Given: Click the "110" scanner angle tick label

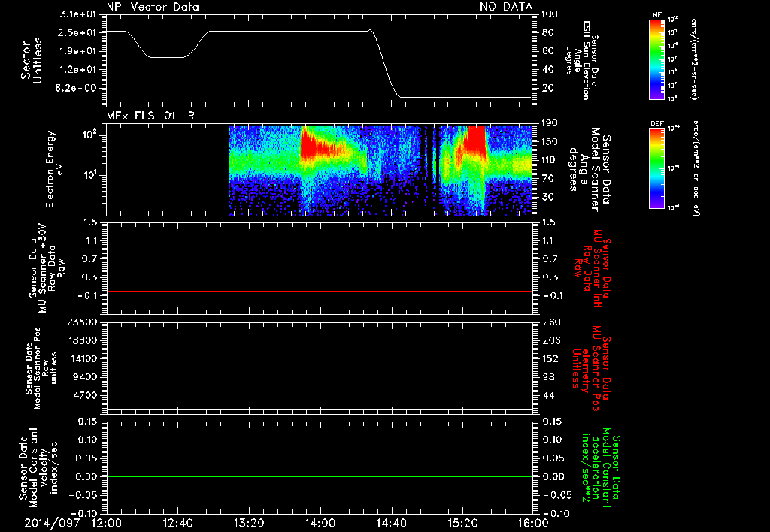Looking at the screenshot, I should point(550,160).
